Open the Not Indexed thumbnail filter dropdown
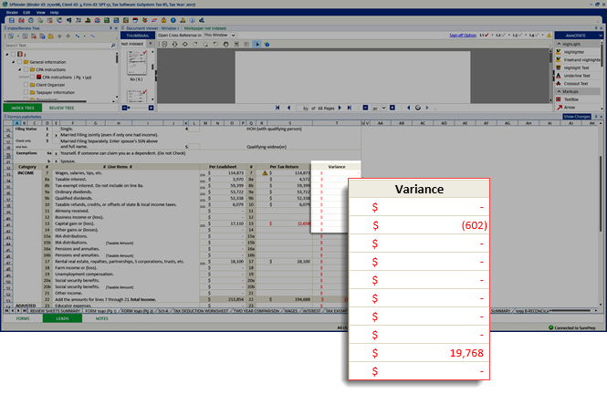Screen dimensions: 607x394 pos(151,44)
